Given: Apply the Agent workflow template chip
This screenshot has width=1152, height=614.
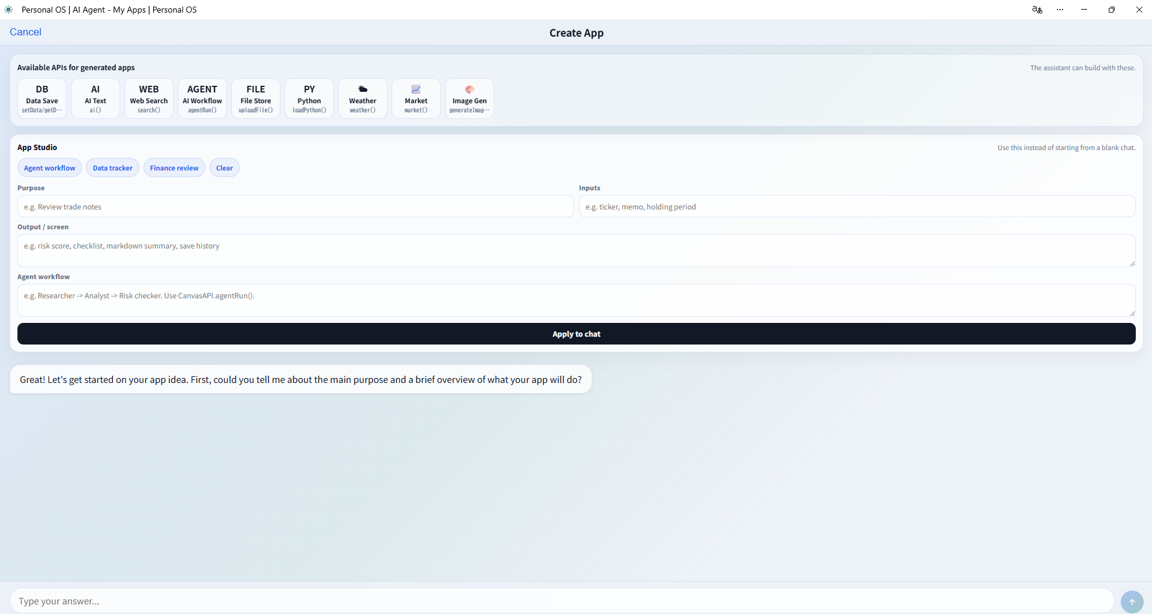Looking at the screenshot, I should (x=50, y=168).
